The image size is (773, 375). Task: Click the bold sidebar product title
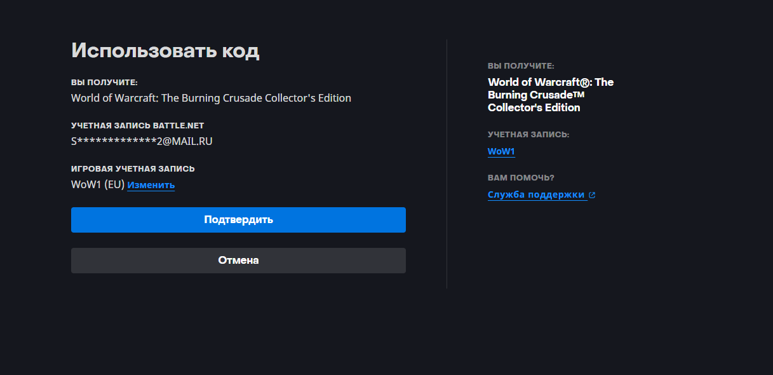point(550,95)
